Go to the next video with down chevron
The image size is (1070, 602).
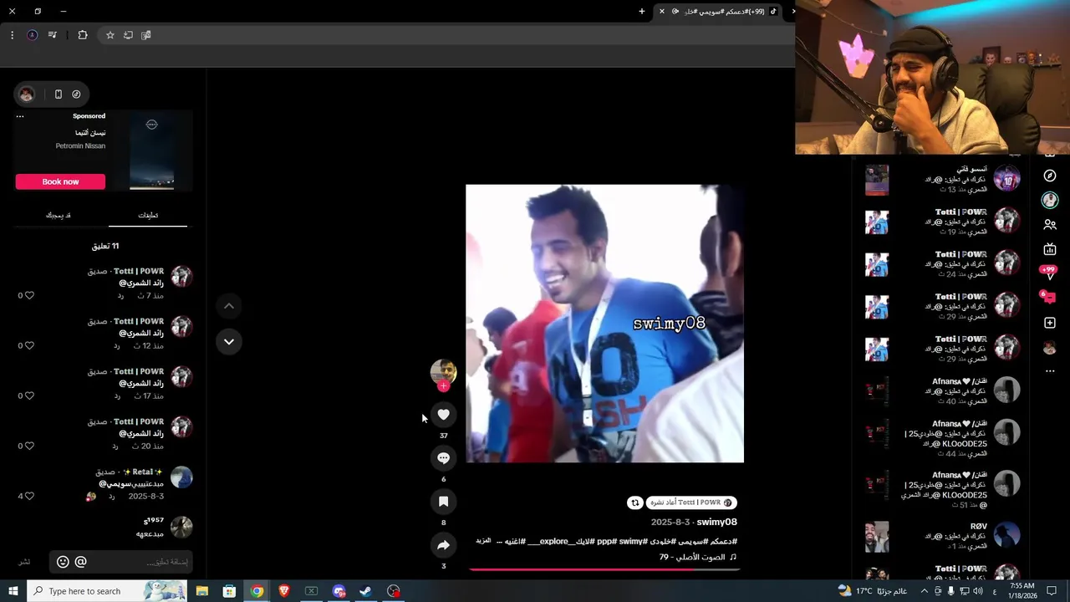228,341
